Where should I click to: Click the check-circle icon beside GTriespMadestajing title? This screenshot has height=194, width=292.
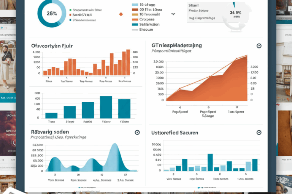[259, 46]
